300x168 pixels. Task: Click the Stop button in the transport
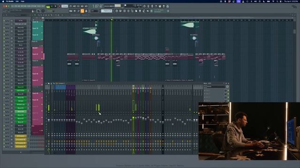55,6
